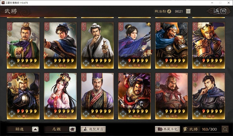
Task: Open the 造型商店 skin shop
Action: 93,129
